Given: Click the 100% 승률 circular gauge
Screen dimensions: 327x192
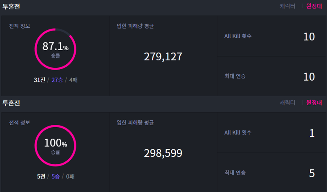Looking at the screenshot, I should [x=55, y=146].
